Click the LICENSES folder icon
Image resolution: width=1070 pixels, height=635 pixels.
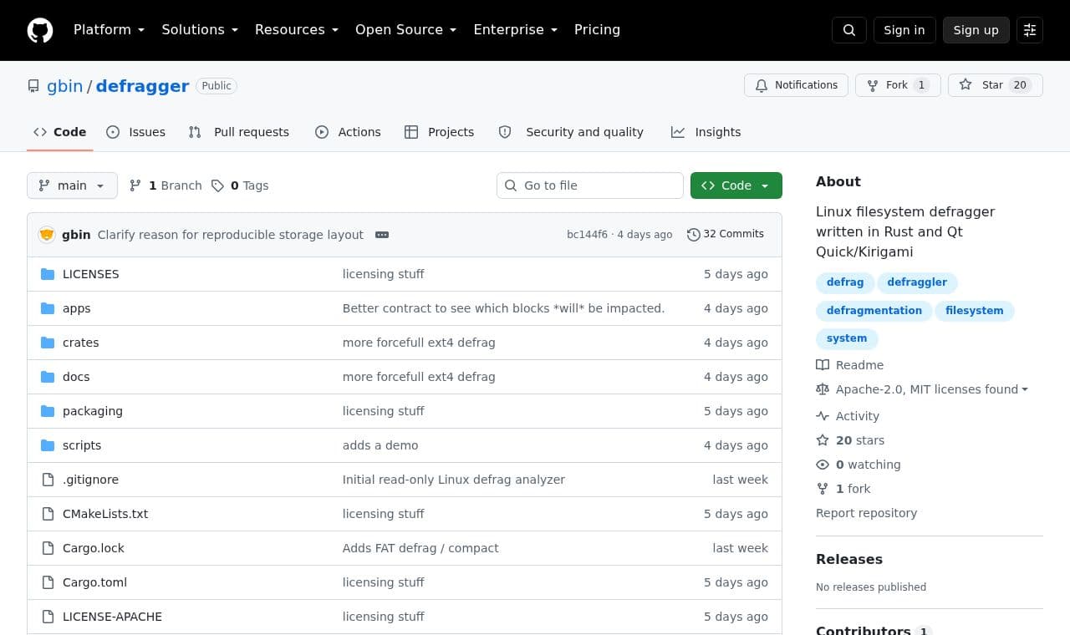click(48, 274)
